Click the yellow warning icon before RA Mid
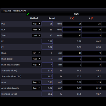The width and height of the screenshot is (106, 106). pos(3,11)
